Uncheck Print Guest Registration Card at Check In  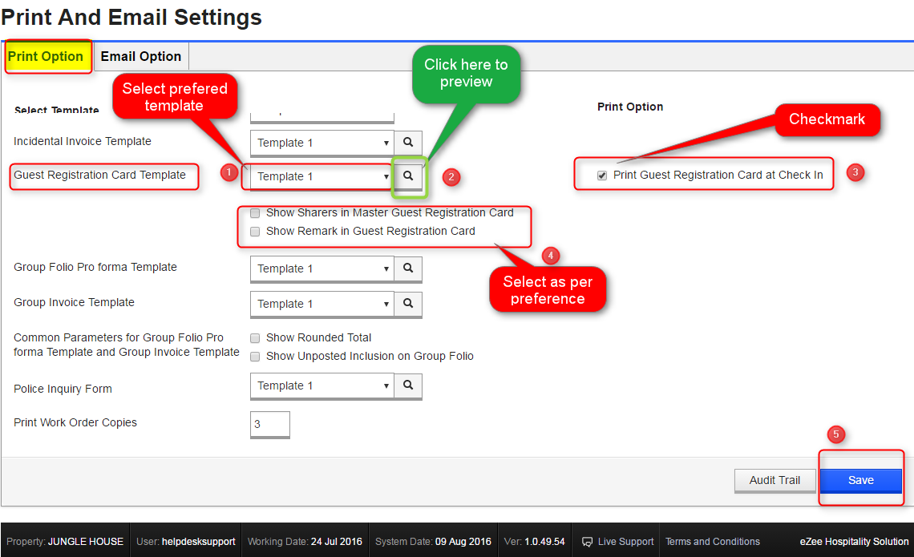point(601,175)
